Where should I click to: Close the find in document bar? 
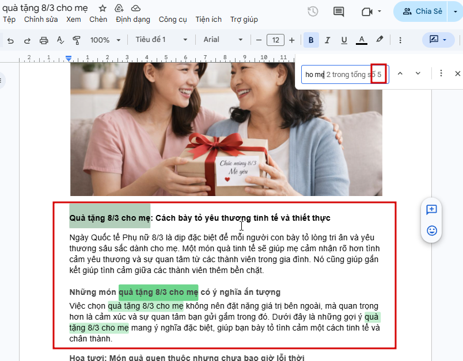(457, 74)
